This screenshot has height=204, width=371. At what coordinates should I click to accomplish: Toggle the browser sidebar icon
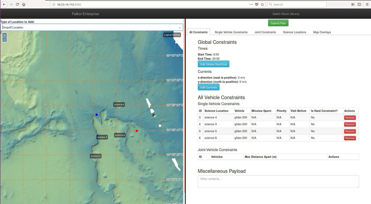[x=359, y=4]
